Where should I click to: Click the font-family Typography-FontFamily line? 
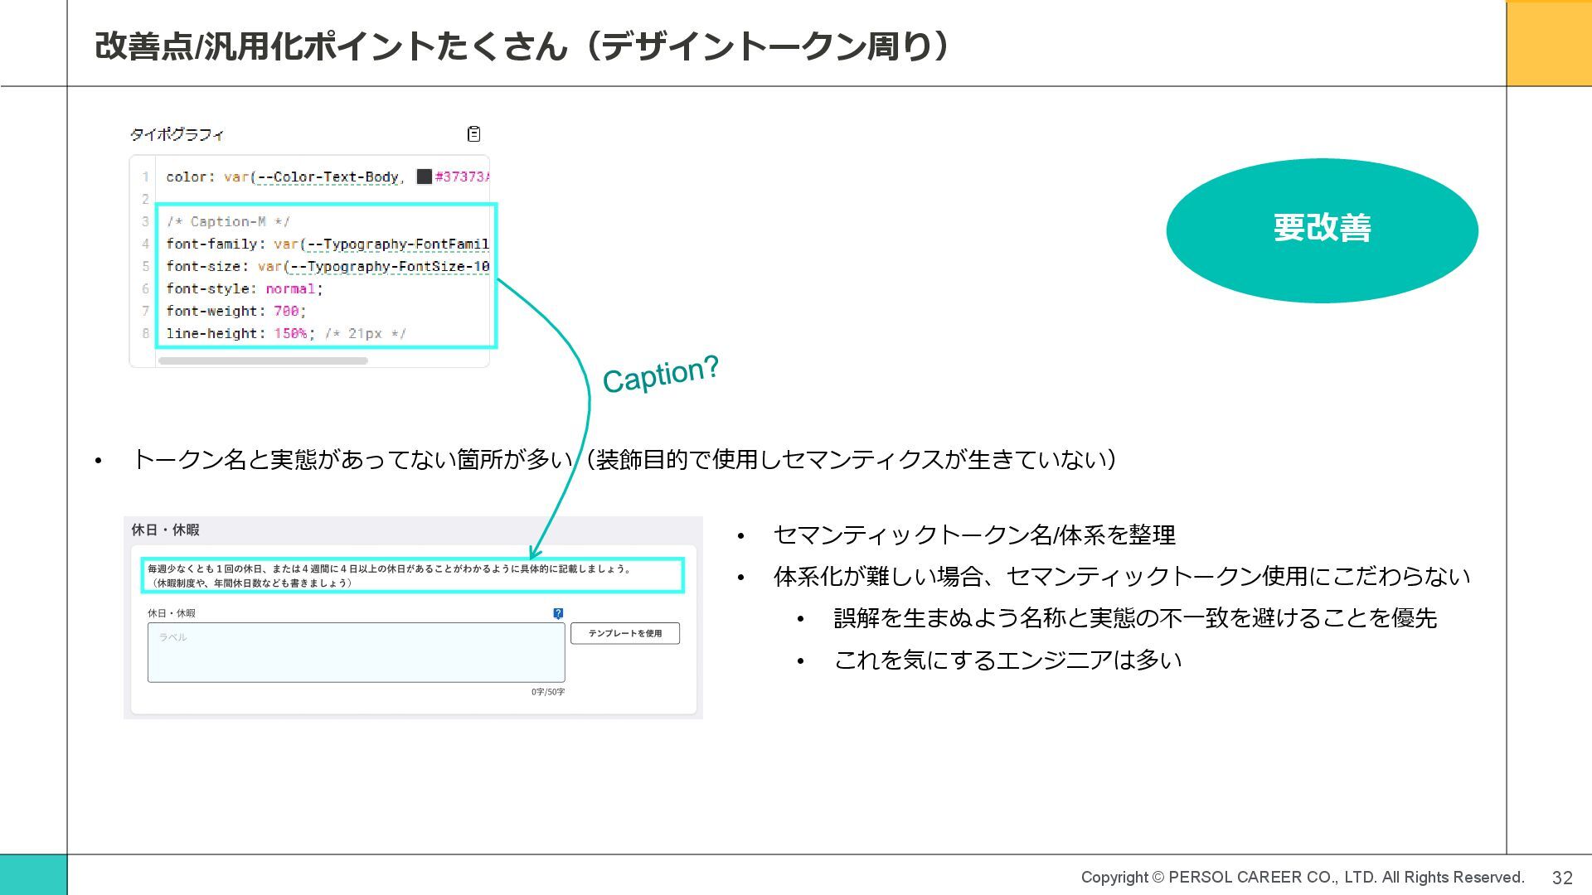[x=328, y=244]
